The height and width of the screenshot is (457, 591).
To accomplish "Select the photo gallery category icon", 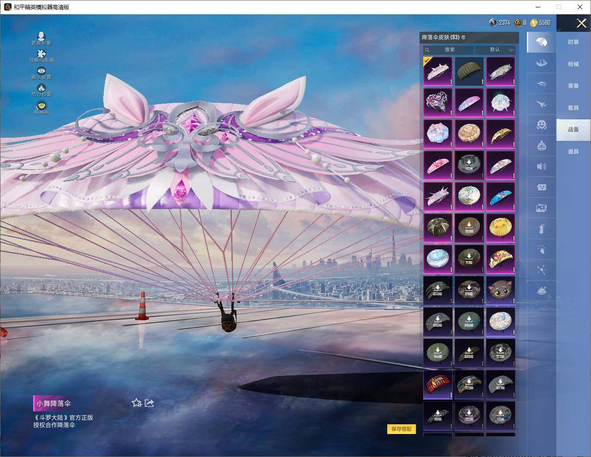I will (541, 208).
